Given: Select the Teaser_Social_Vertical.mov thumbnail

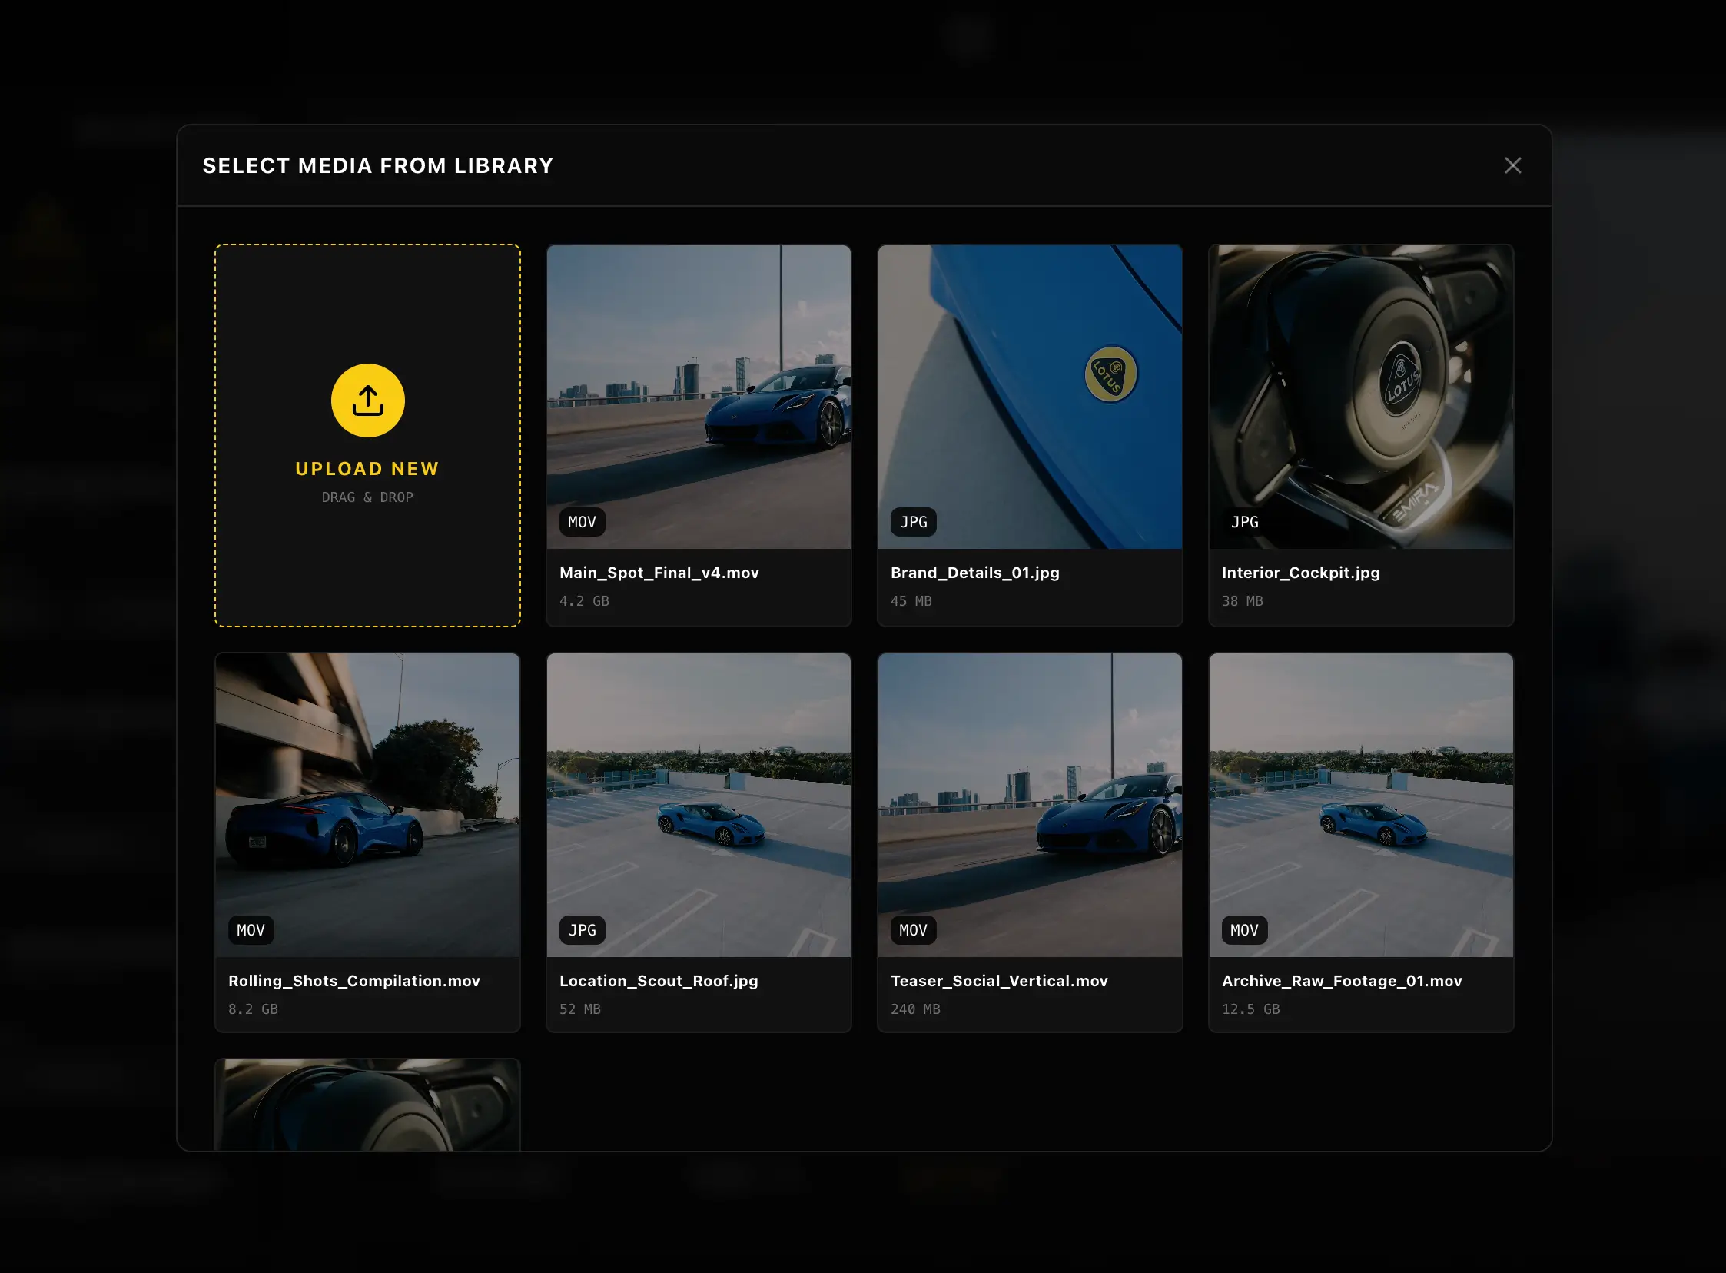Looking at the screenshot, I should coord(1030,806).
